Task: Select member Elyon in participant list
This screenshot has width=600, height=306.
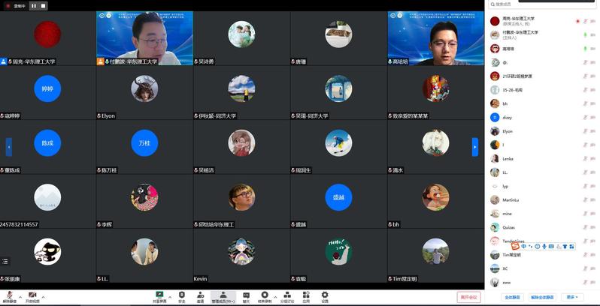Action: coord(508,131)
